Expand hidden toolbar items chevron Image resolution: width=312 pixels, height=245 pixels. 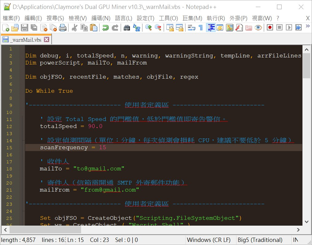pos(308,26)
